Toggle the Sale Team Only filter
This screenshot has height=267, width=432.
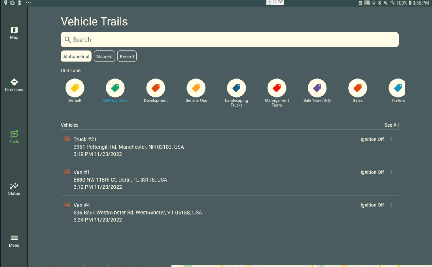317,88
